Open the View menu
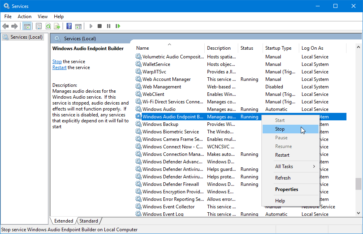 tap(43, 17)
